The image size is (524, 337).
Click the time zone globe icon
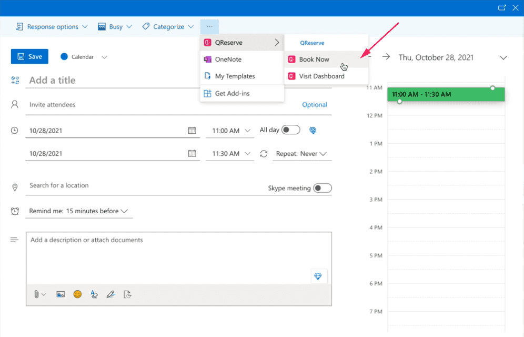[x=313, y=130]
